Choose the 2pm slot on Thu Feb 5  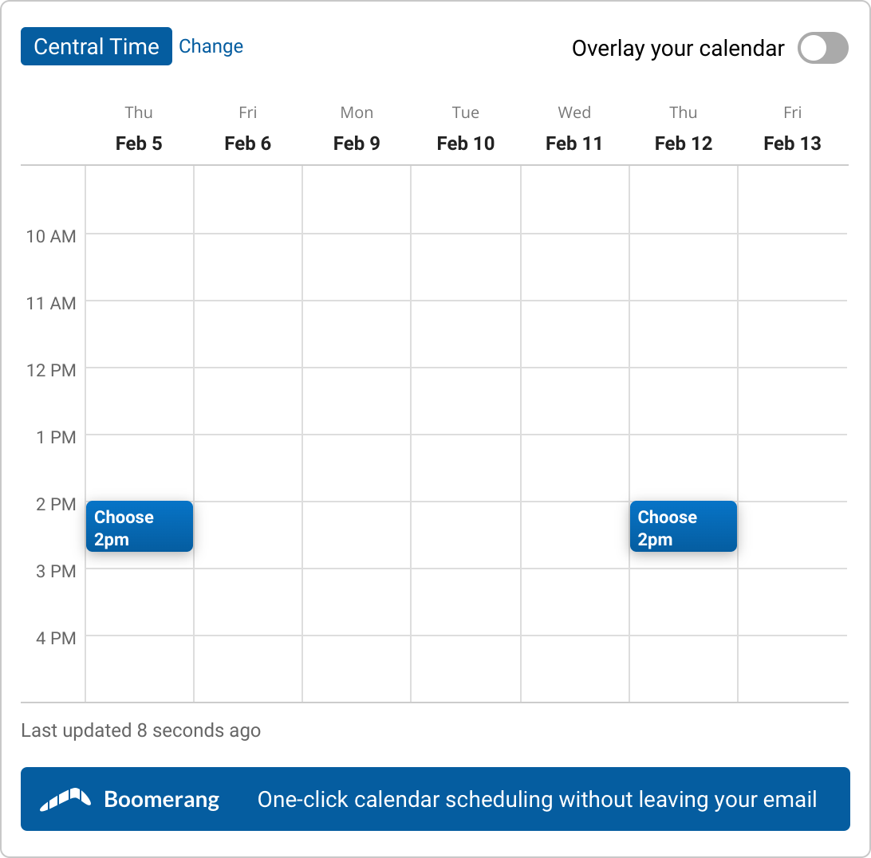click(x=139, y=526)
